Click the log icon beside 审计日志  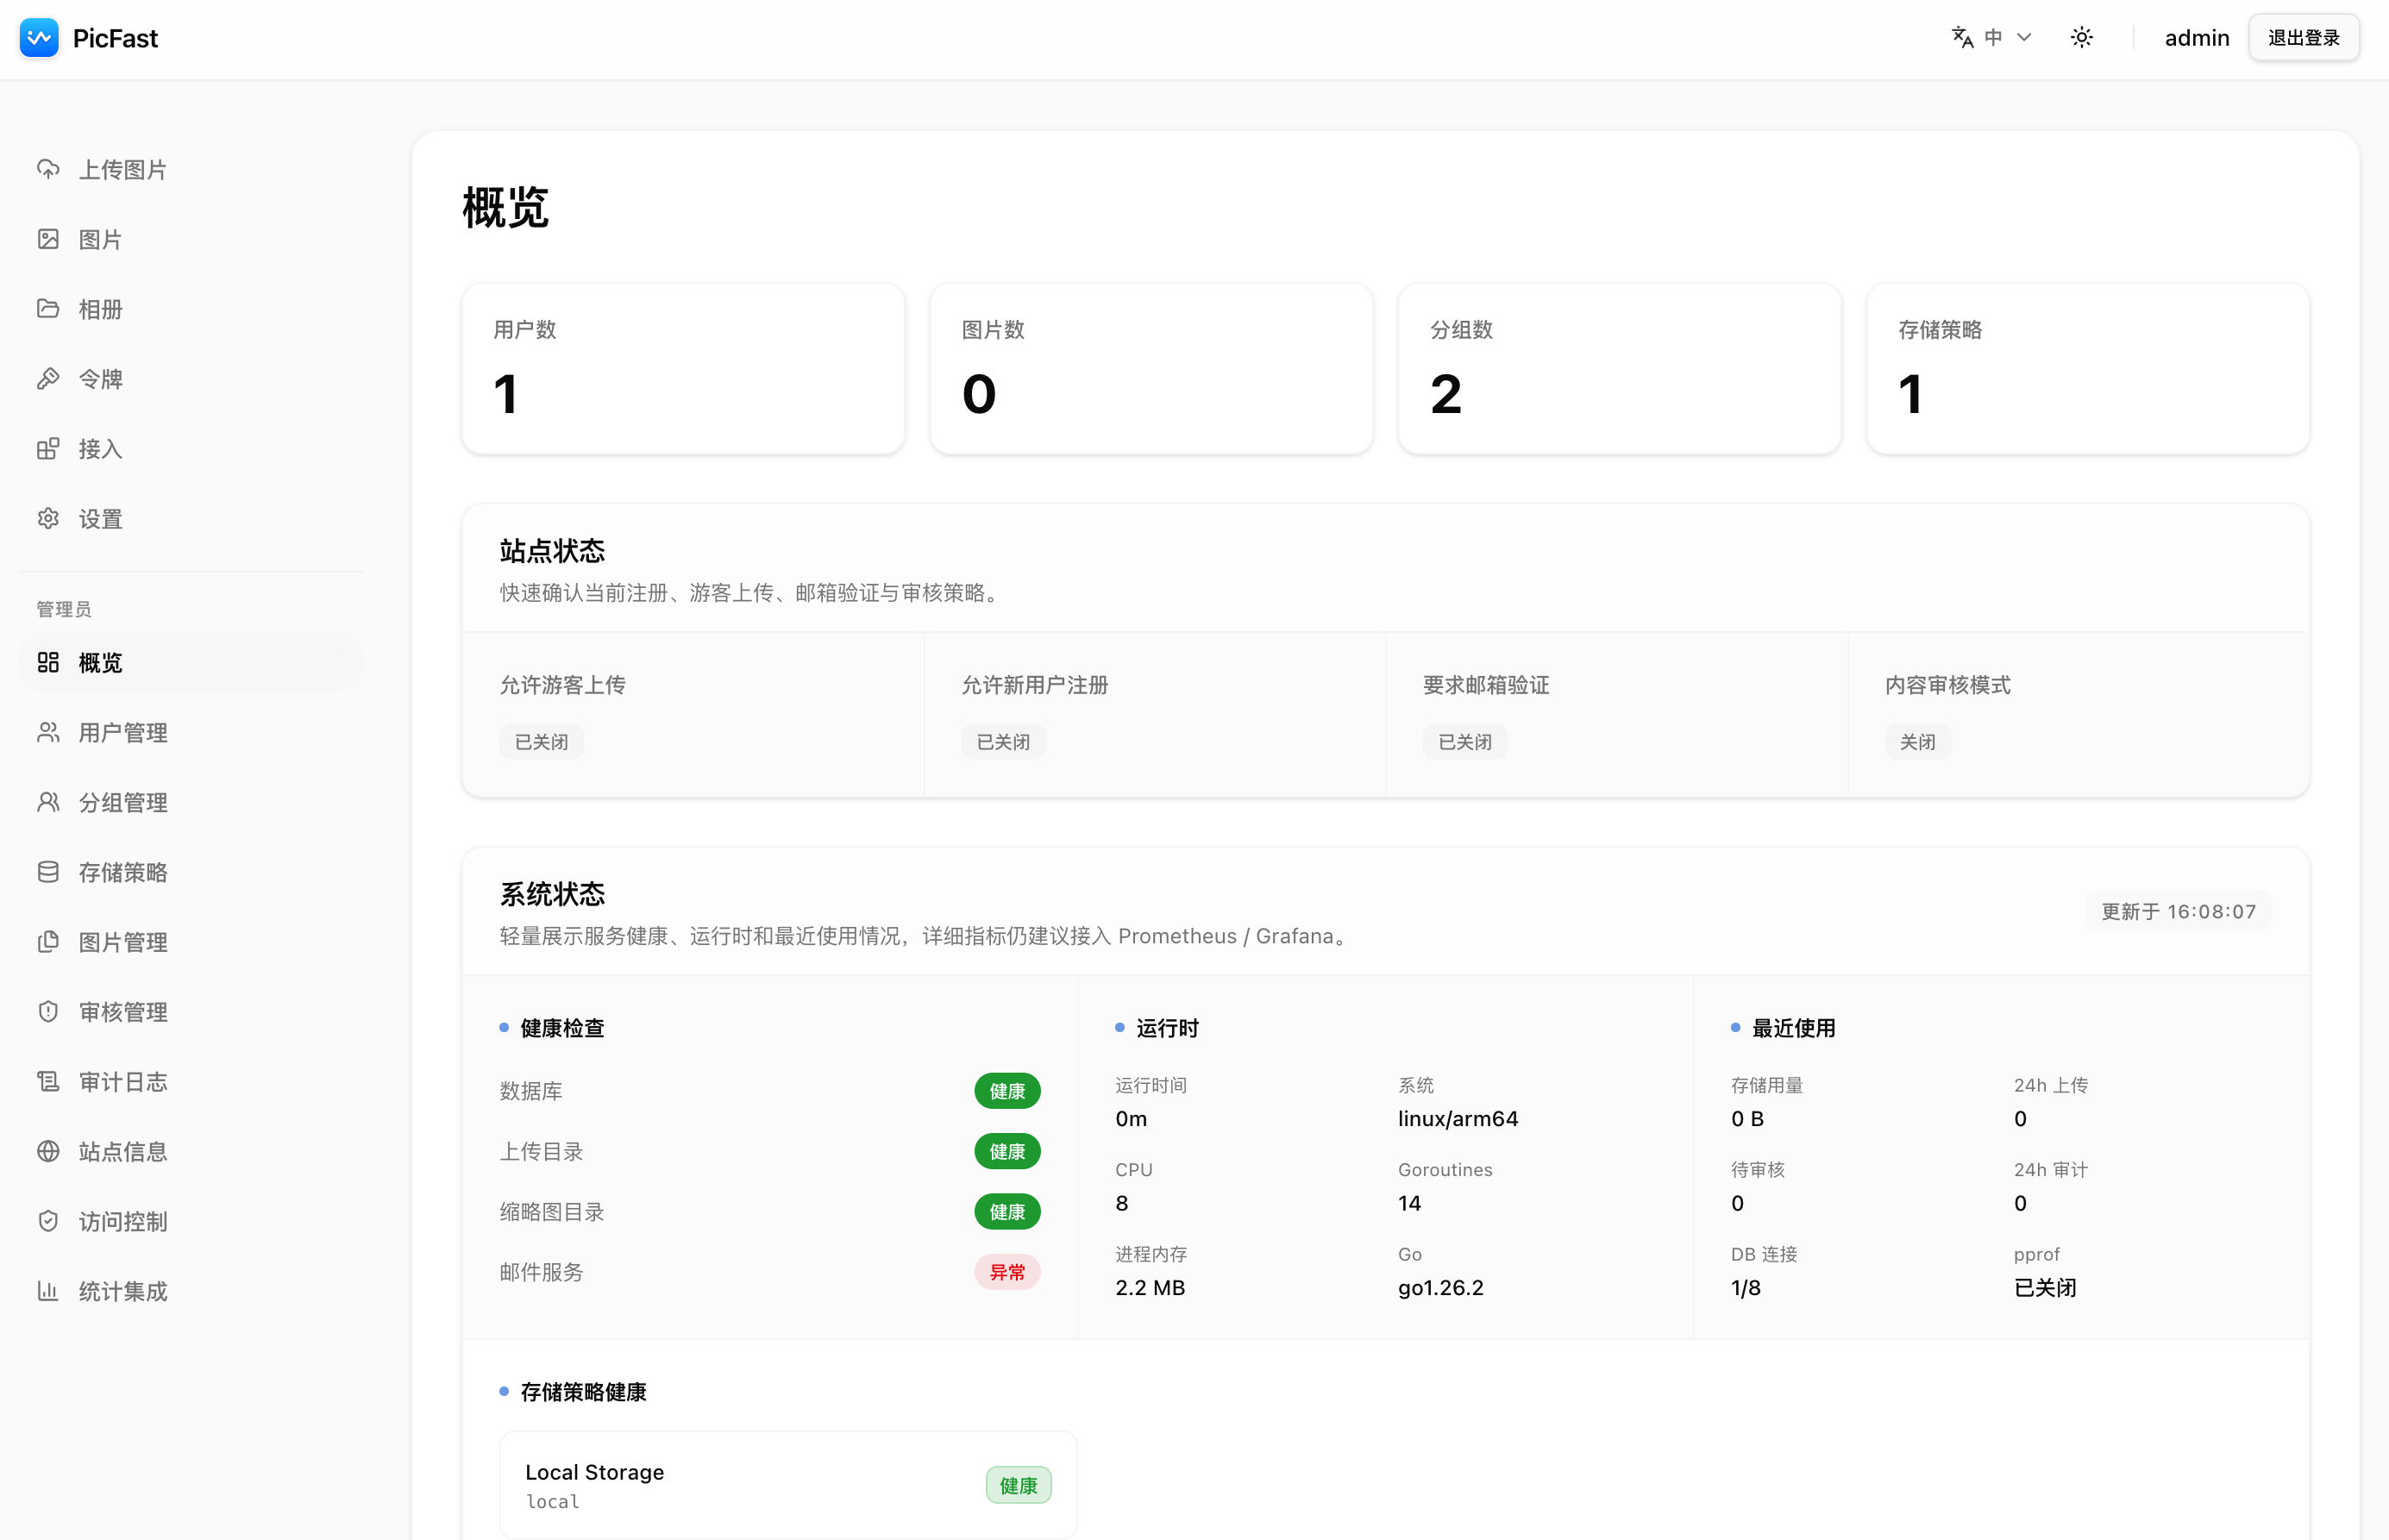tap(48, 1082)
